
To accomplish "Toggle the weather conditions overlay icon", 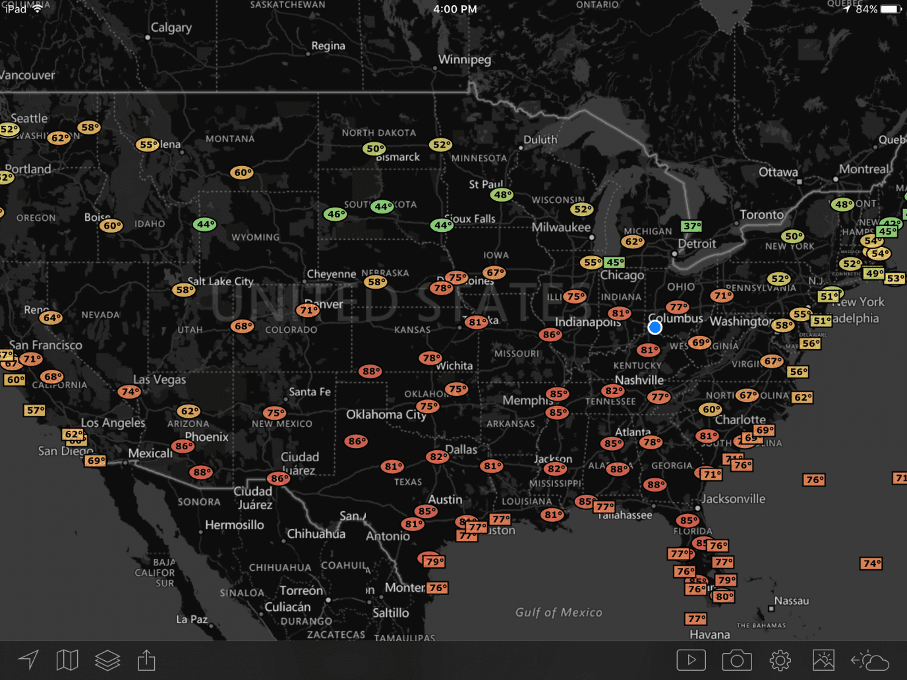I will point(869,660).
